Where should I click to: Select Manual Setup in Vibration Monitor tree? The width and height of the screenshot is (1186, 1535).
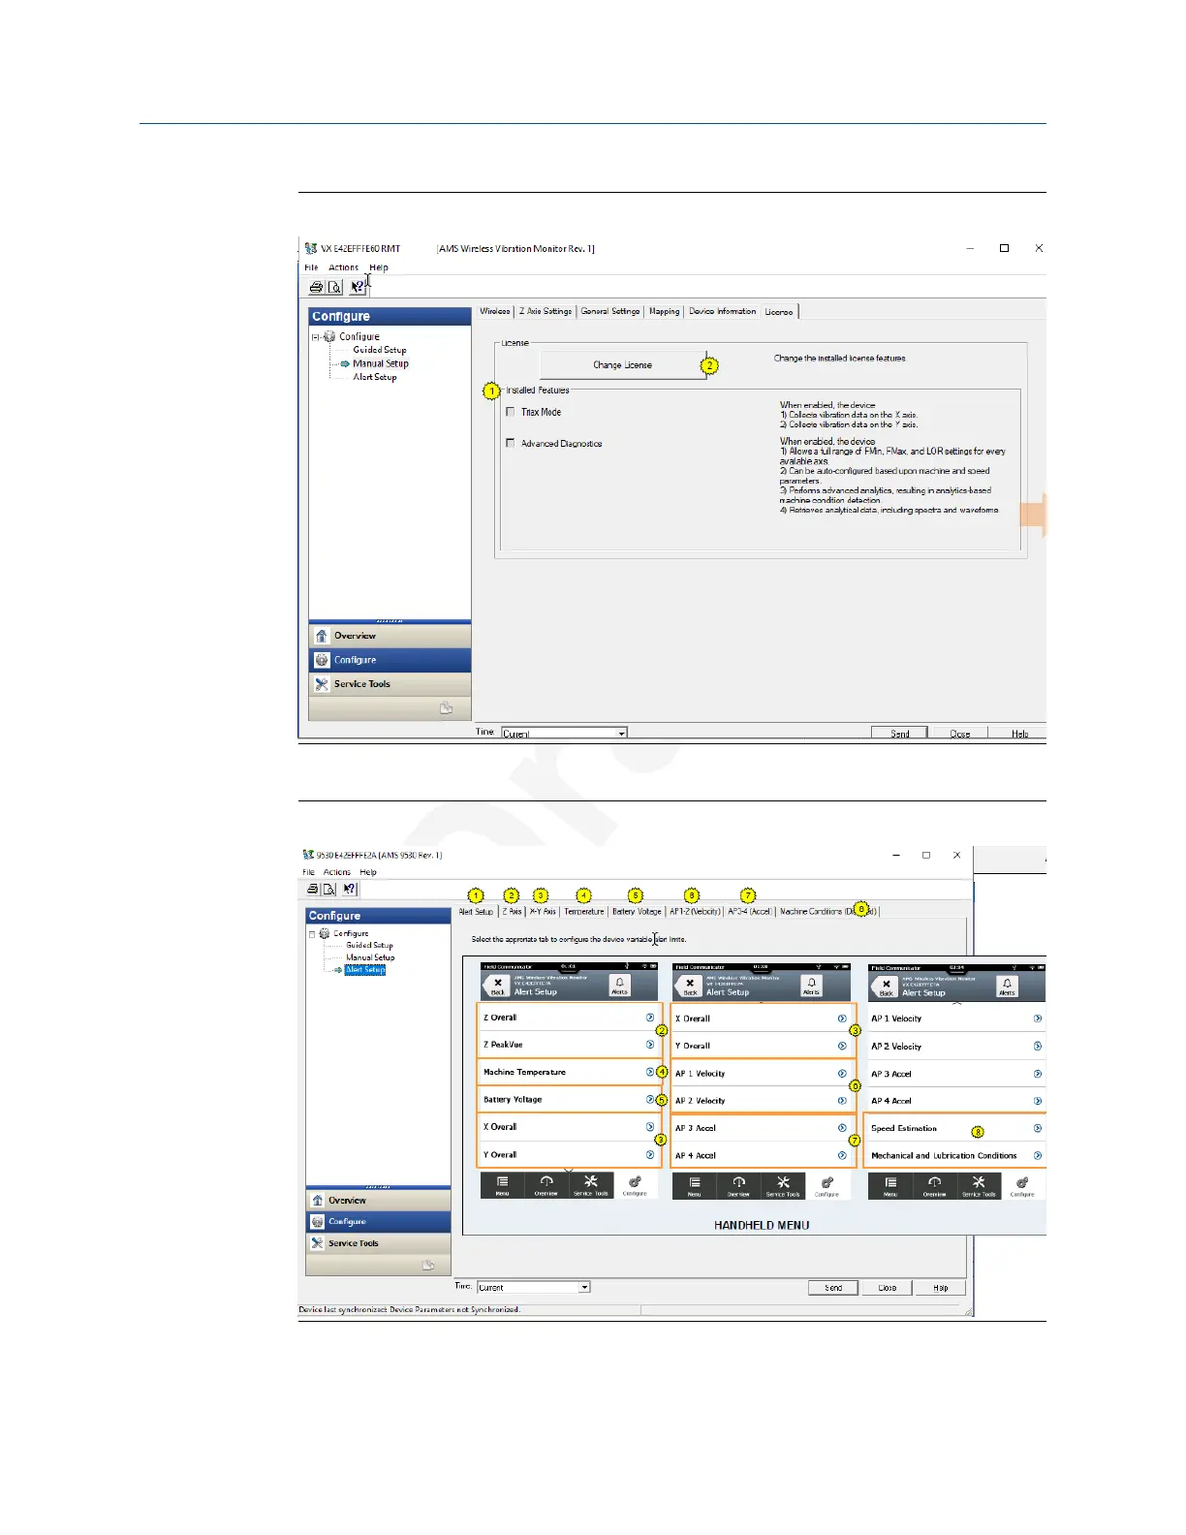tap(381, 363)
